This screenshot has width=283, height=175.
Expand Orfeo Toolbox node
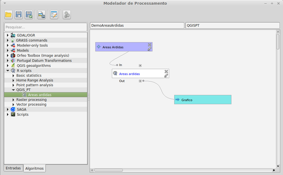pyautogui.click(x=8, y=55)
